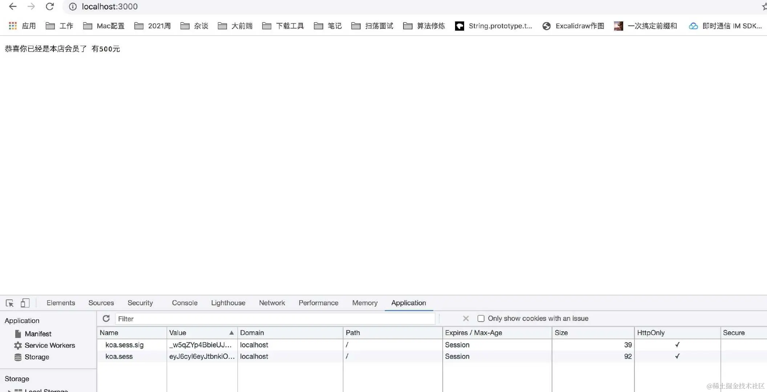Enable Only show cookies with an issue
Viewport: 767px width, 392px height.
tap(481, 319)
